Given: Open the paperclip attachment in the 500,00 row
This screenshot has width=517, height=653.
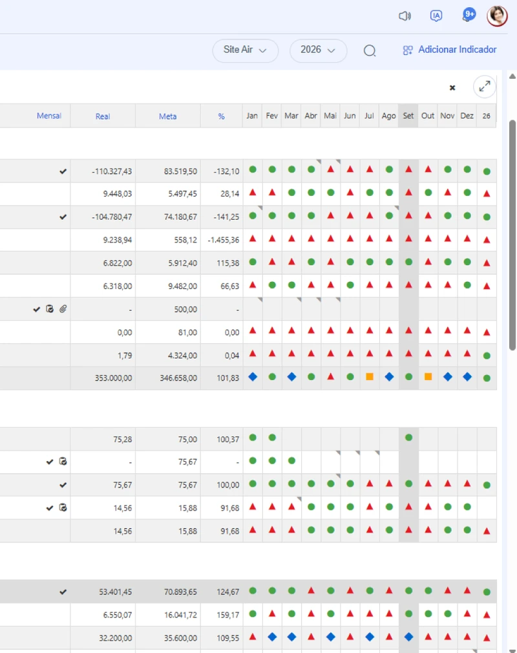Looking at the screenshot, I should [x=63, y=309].
